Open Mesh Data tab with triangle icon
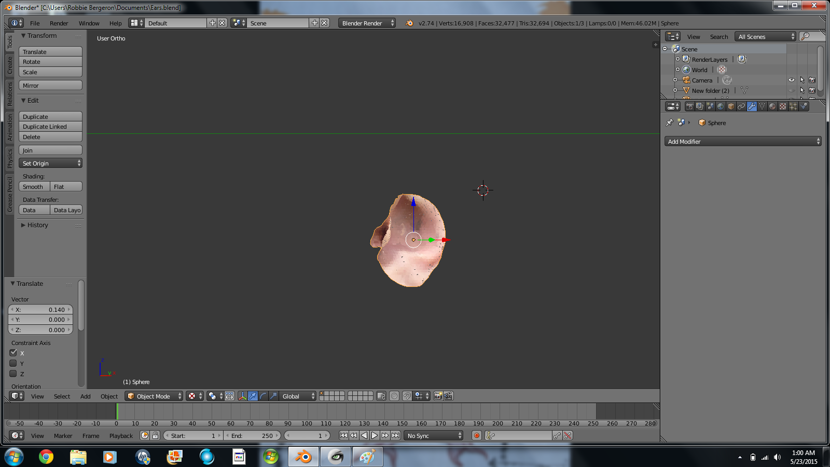Screen dimensions: 830x467 [x=762, y=106]
